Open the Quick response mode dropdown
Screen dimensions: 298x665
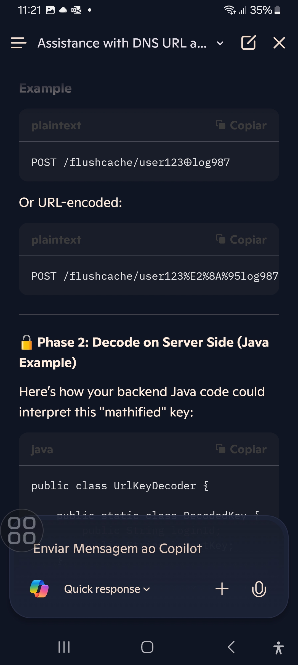(x=107, y=589)
